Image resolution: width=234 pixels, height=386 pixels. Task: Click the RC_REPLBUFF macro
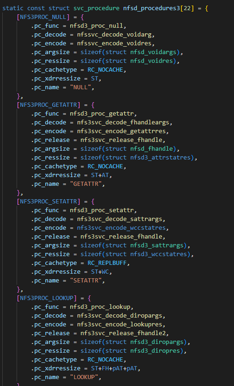tap(107, 263)
